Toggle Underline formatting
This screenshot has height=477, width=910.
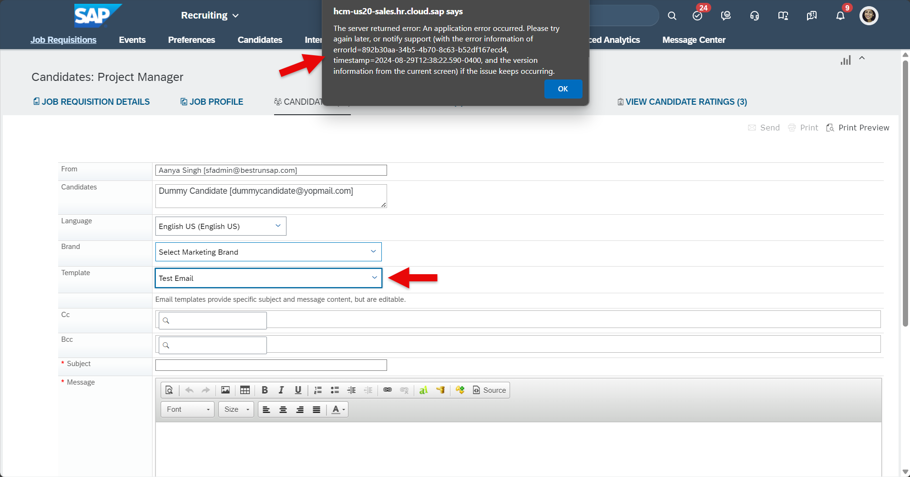pos(298,390)
